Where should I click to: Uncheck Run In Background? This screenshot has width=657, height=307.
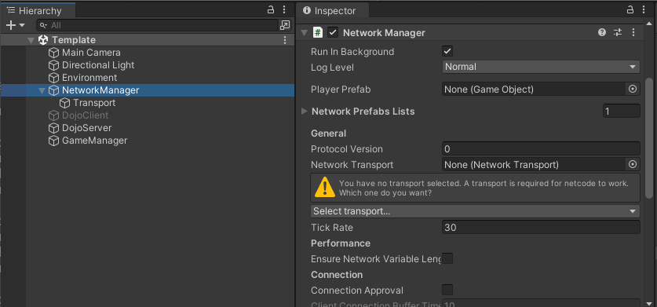[x=447, y=52]
